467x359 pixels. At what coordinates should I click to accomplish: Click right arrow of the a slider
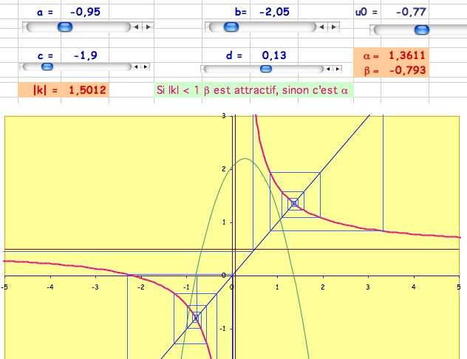pos(148,27)
